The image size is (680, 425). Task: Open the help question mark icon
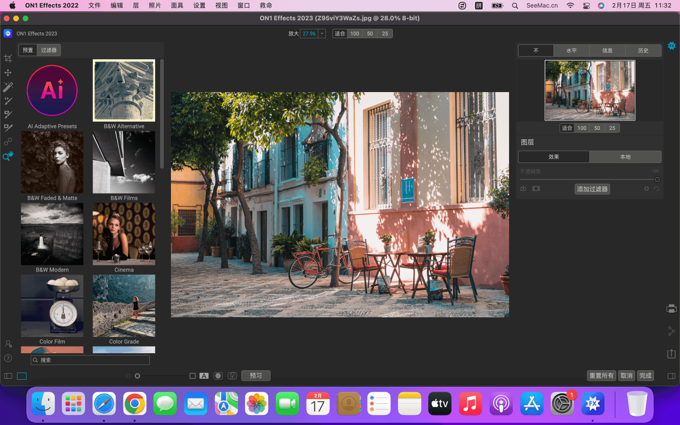pyautogui.click(x=8, y=358)
